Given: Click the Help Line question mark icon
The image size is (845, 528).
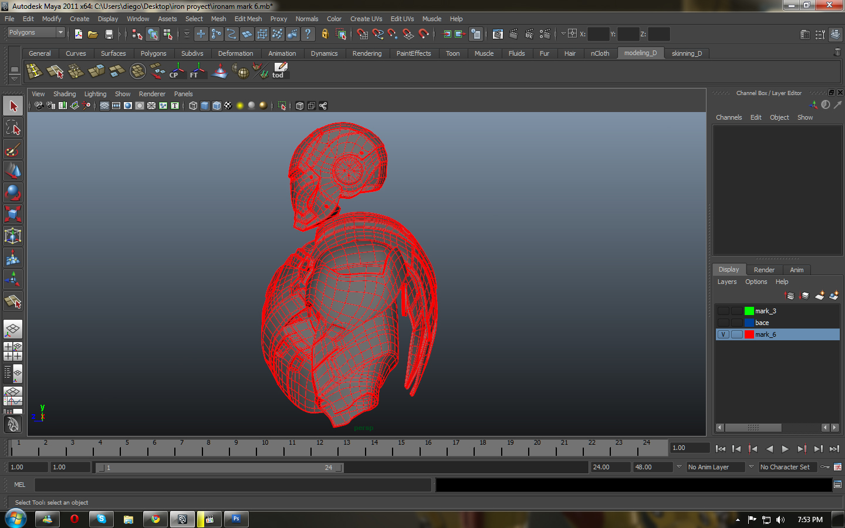Looking at the screenshot, I should coord(308,34).
